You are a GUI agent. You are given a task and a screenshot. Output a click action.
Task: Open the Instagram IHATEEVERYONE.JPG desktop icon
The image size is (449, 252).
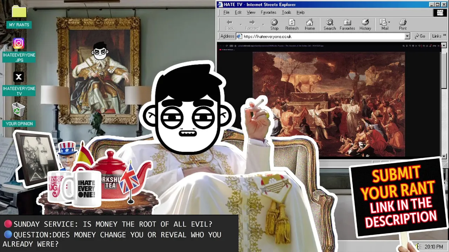[x=19, y=43]
